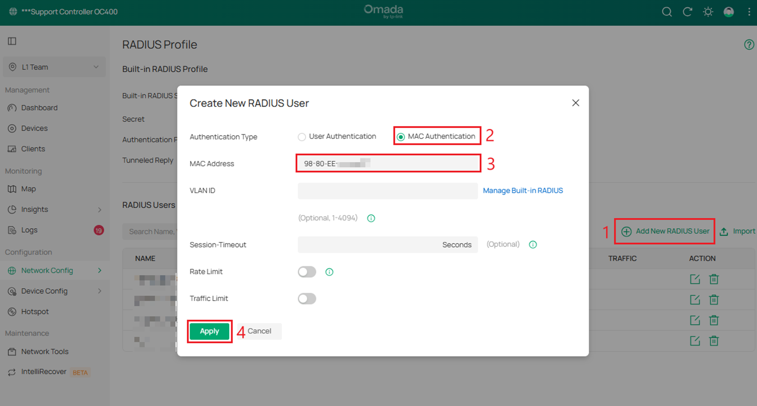This screenshot has height=406, width=757.
Task: Select the User Authentication radio button
Action: click(302, 136)
